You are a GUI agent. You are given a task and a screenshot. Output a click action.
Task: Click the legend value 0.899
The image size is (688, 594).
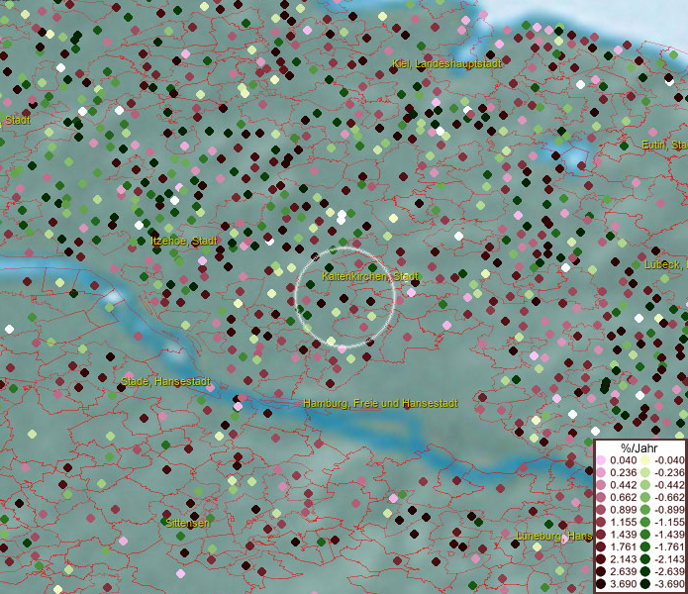[624, 510]
